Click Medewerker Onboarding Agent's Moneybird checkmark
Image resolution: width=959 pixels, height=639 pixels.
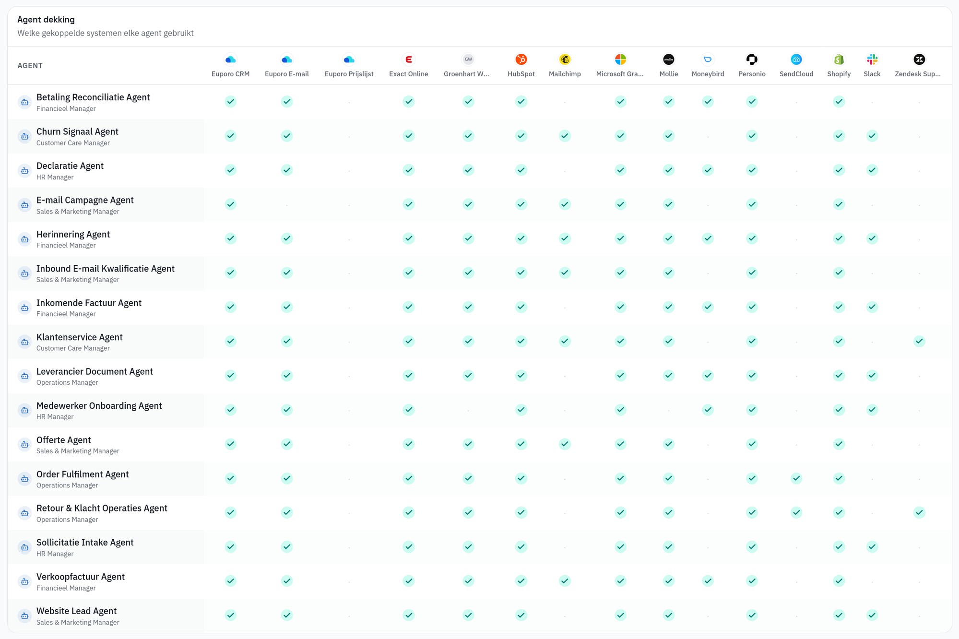[708, 410]
